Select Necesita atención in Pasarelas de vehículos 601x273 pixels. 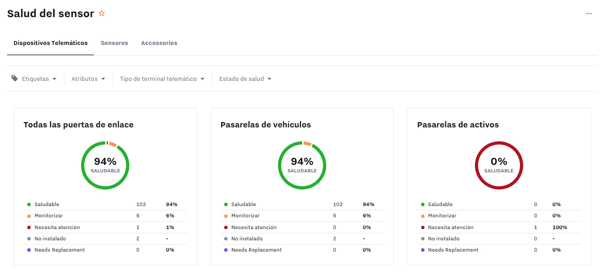pyautogui.click(x=302, y=227)
